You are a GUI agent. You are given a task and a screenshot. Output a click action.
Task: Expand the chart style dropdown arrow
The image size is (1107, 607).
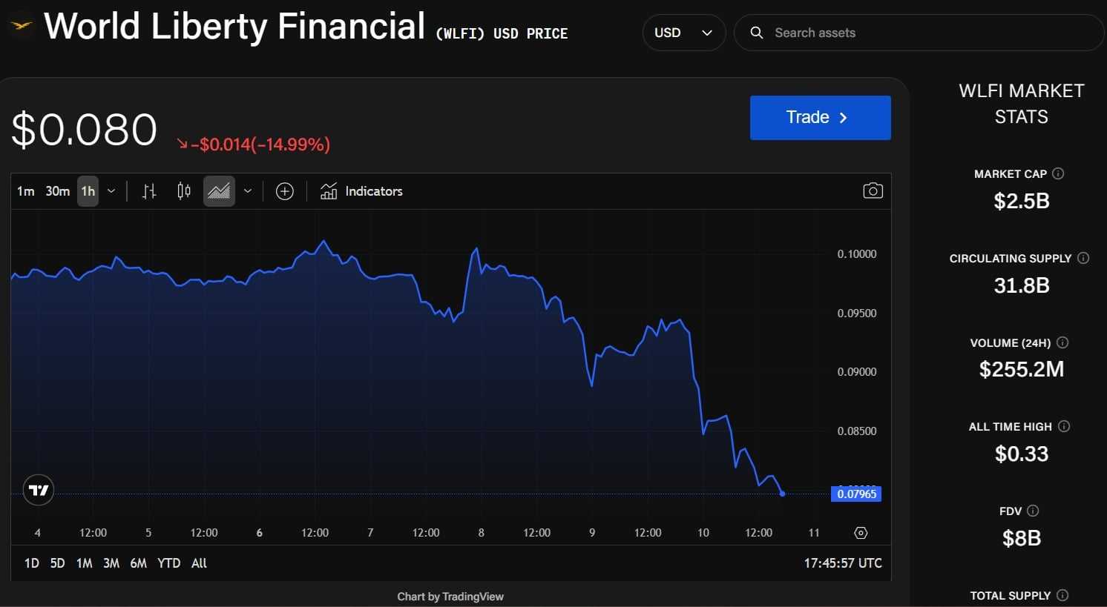pyautogui.click(x=248, y=191)
